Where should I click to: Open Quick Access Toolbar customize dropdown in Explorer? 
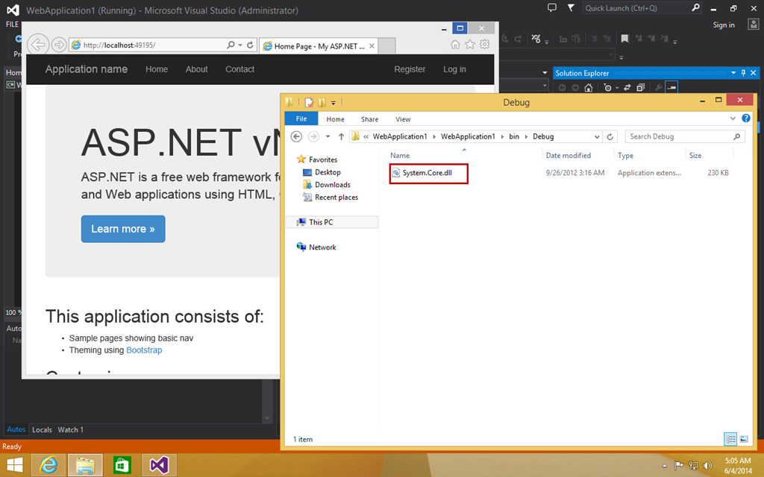coord(334,103)
